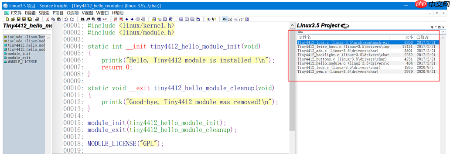
Task: Click the open-book Browse Symbols toolbar icon
Action: click(x=165, y=19)
